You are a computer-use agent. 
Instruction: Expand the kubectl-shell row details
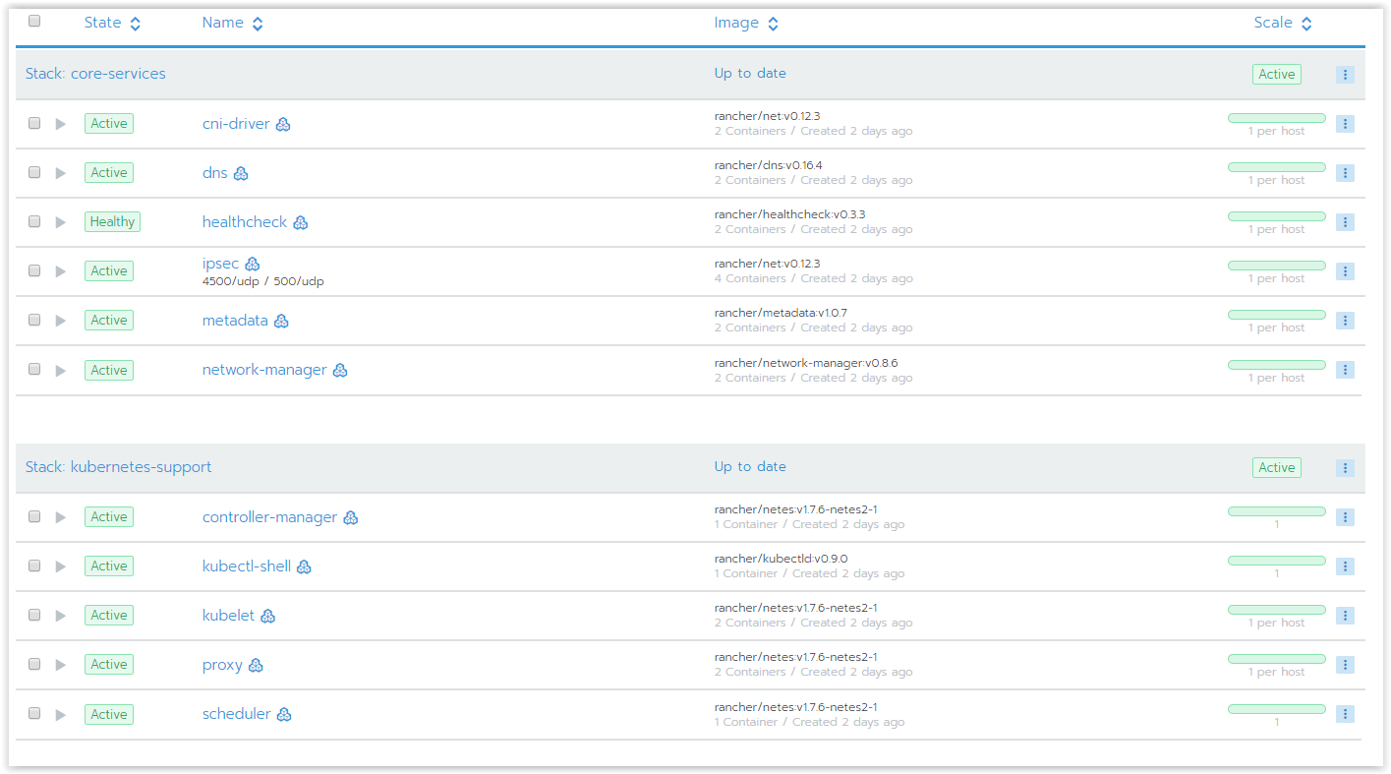[x=61, y=566]
